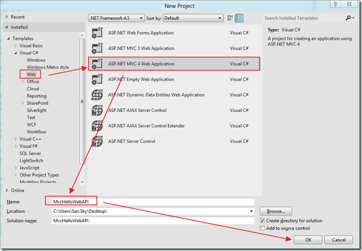The image size is (362, 251).
Task: Expand the Office node
Action: pos(23,82)
